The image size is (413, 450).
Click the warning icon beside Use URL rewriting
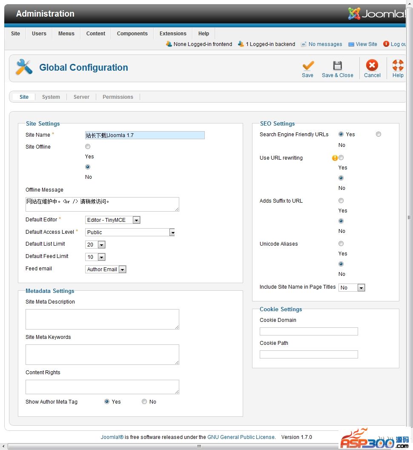pyautogui.click(x=335, y=158)
